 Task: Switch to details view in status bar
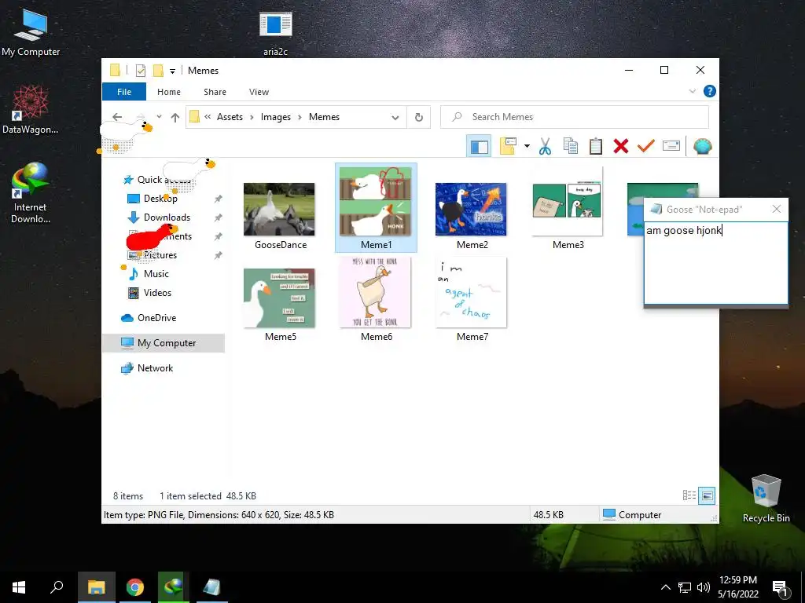tap(689, 495)
